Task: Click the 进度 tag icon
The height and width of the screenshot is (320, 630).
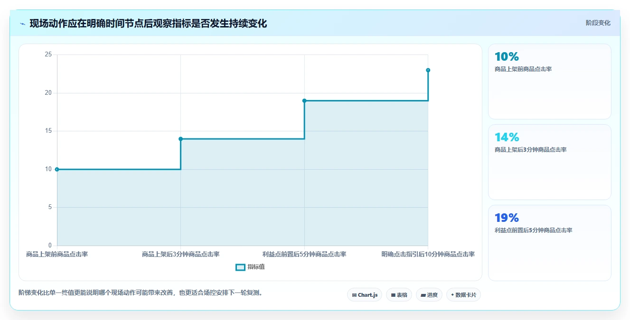Action: coord(423,295)
